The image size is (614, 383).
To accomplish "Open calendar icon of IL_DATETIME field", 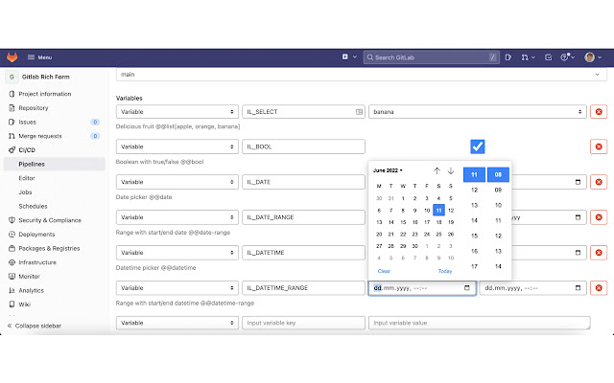I will 578,253.
